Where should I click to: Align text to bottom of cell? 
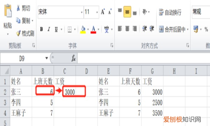click(x=135, y=13)
